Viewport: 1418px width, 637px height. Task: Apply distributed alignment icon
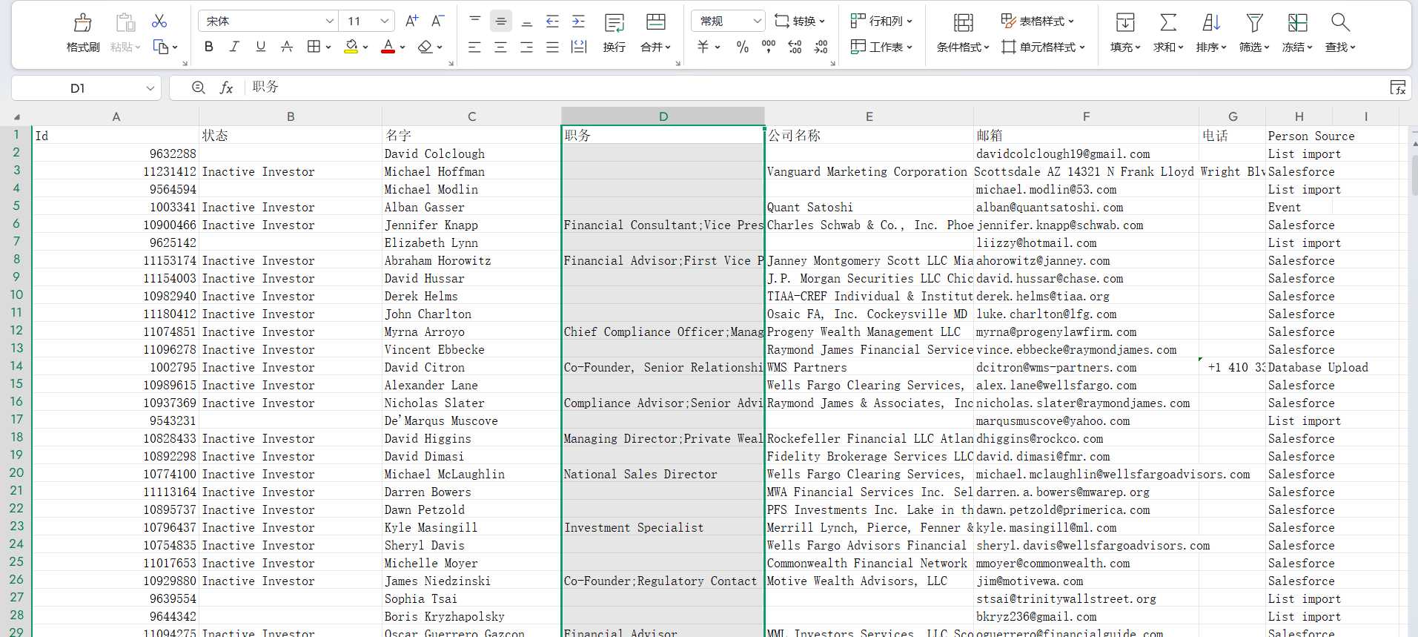click(x=579, y=47)
